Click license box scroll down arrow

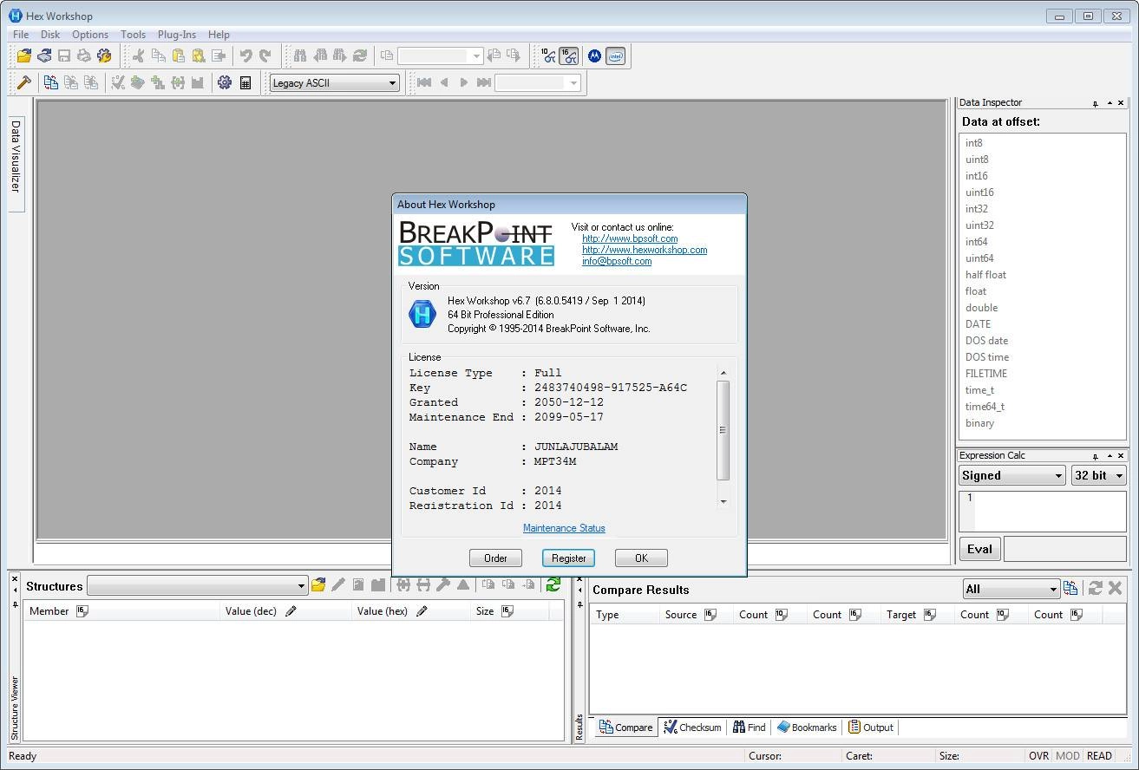[723, 502]
